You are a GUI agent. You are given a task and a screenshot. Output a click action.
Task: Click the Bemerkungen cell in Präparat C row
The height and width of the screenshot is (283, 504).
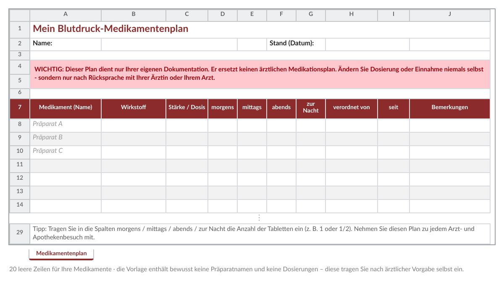[450, 152]
